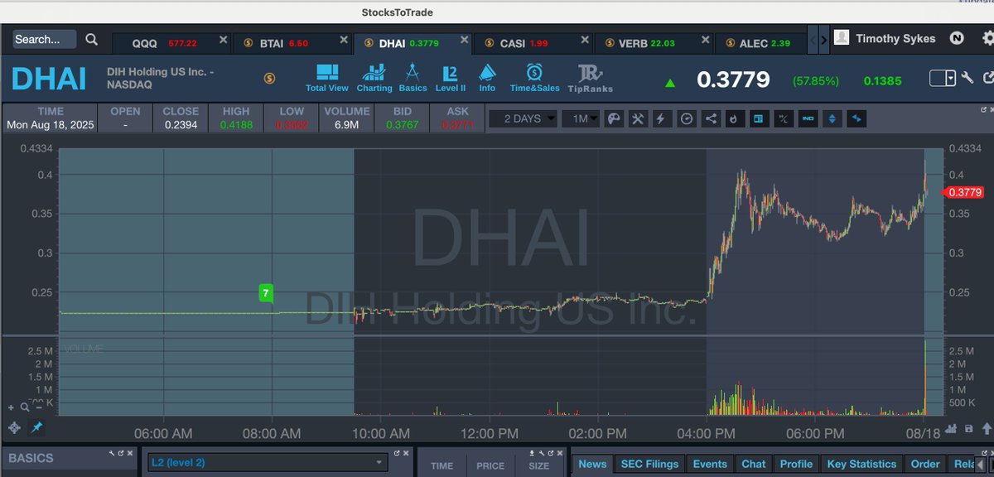Share the chart via share icon
The image size is (994, 477).
point(711,118)
